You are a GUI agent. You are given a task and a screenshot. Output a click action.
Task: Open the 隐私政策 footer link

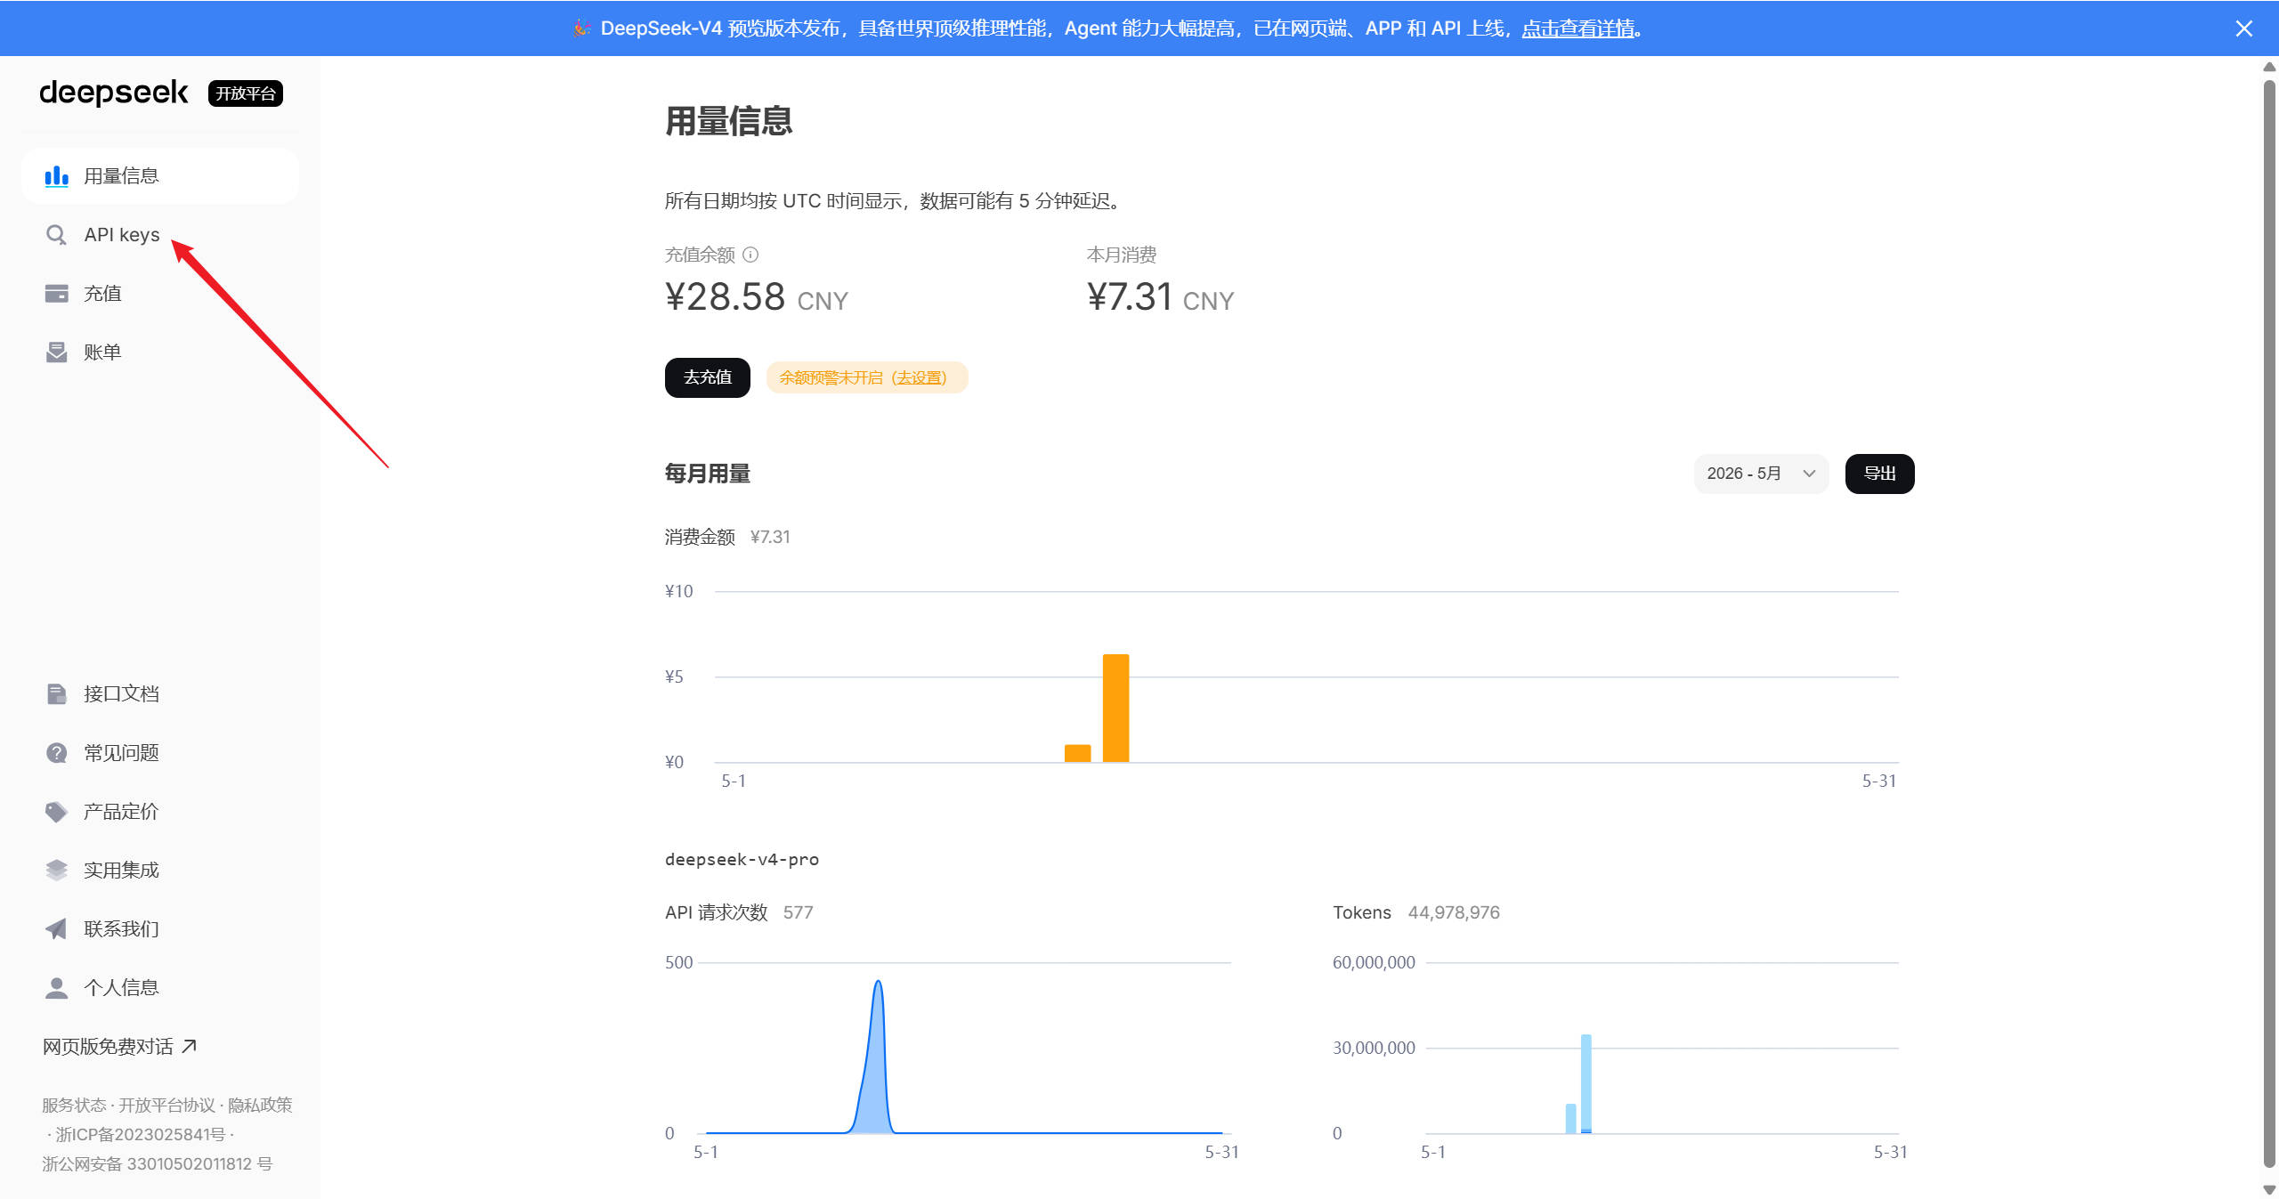point(260,1105)
